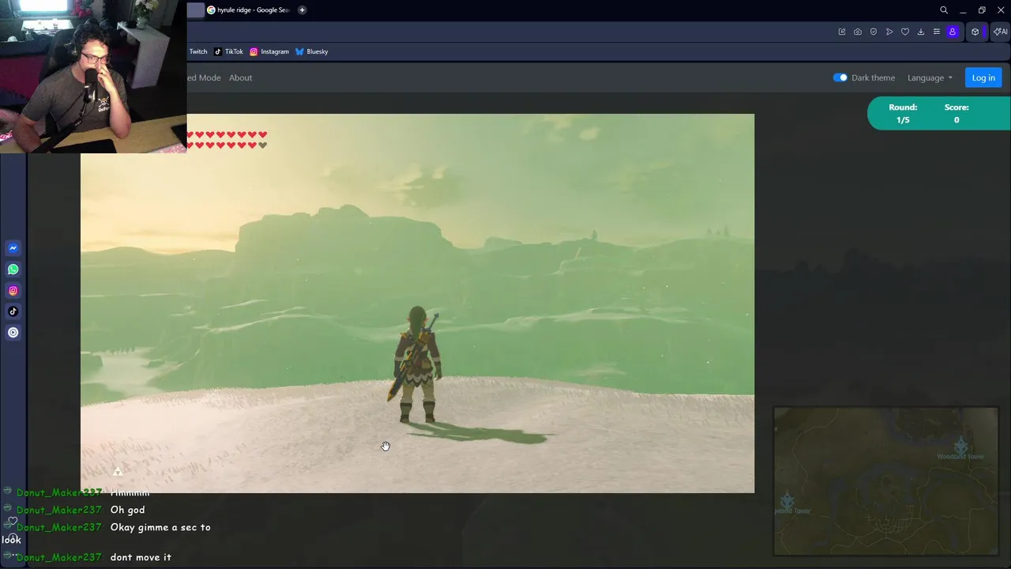The height and width of the screenshot is (569, 1011).
Task: Open the Bluesky bookmark
Action: click(x=312, y=51)
